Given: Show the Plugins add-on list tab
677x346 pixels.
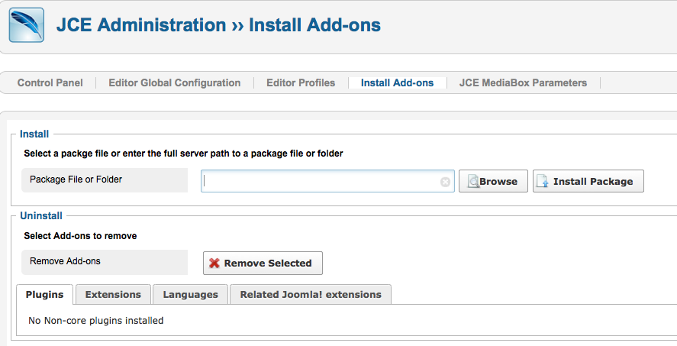Looking at the screenshot, I should click(44, 294).
